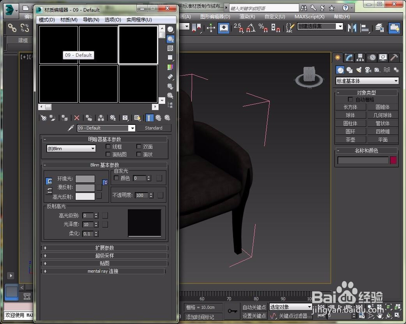
Task: Click the 环境光 ambient color swatch
Action: point(85,179)
